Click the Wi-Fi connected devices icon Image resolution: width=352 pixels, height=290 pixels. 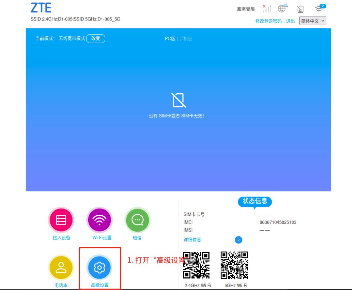click(x=320, y=8)
